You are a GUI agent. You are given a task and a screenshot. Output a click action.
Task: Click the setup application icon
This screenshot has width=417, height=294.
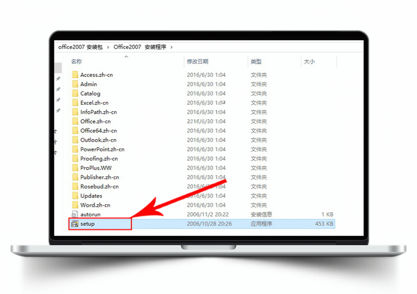[75, 224]
